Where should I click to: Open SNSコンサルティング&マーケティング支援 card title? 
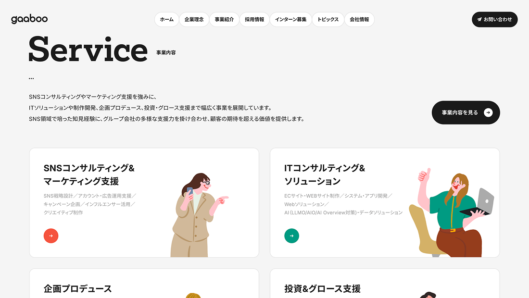(x=89, y=174)
